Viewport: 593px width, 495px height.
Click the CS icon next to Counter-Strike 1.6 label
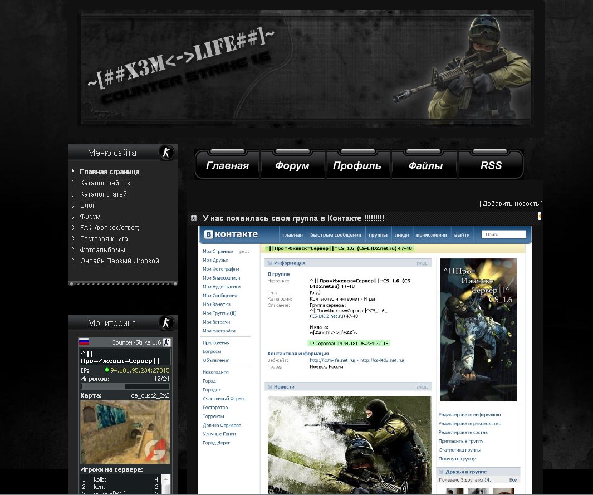click(x=166, y=342)
